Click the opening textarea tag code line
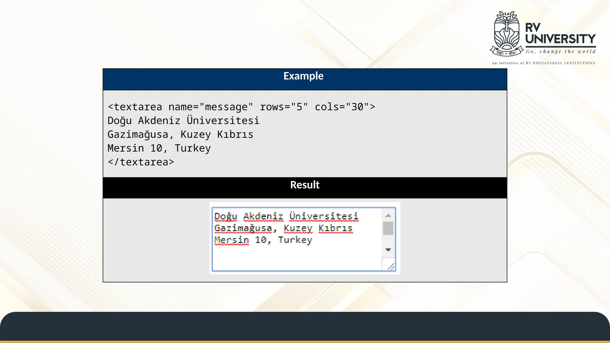 point(241,107)
